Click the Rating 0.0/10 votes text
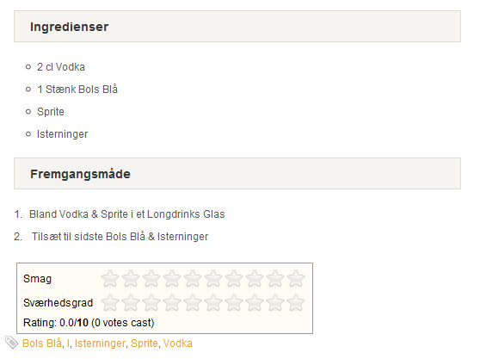480x359 pixels. coord(89,323)
